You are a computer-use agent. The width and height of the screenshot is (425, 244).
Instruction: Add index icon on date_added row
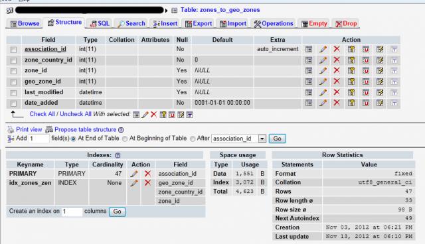(380, 103)
